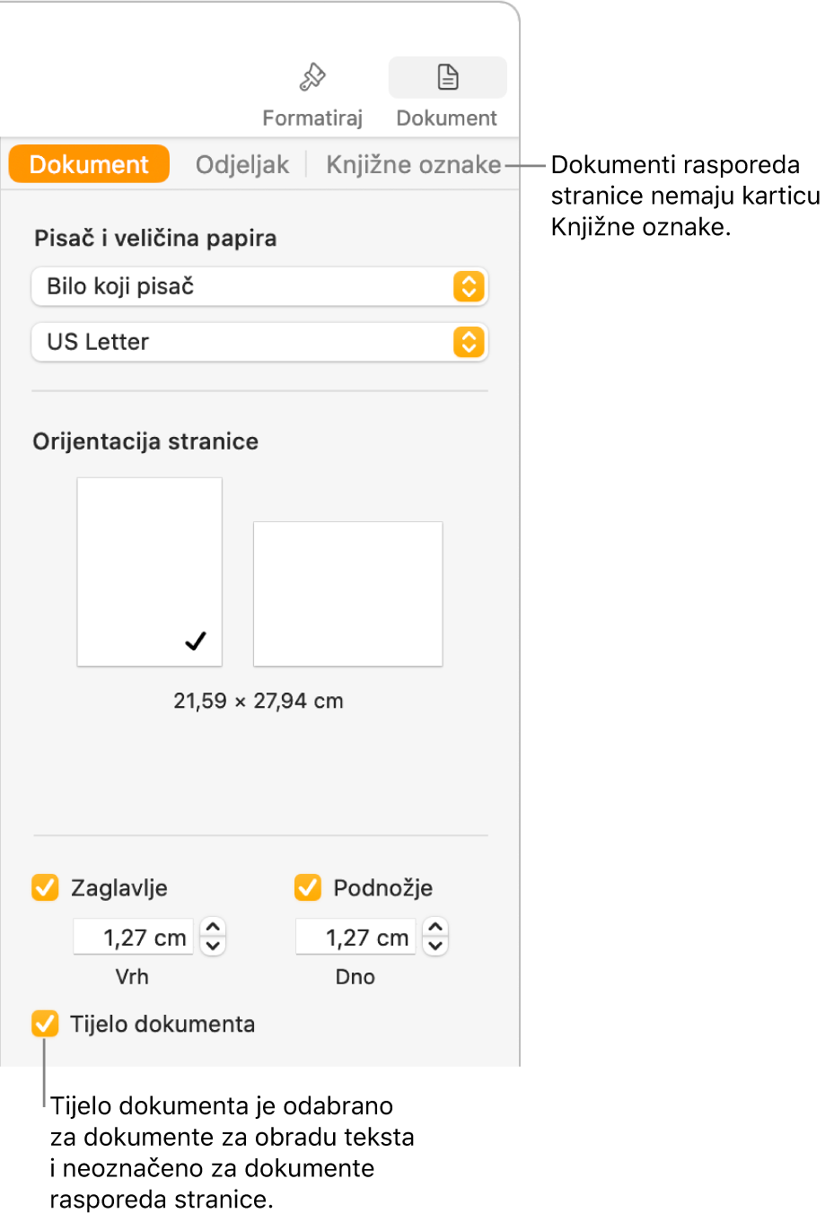Viewport: 834px width, 1222px height.
Task: Select portrait page orientation thumbnail
Action: (149, 572)
